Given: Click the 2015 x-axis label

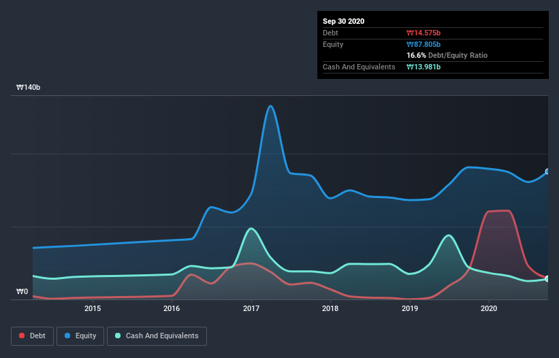Looking at the screenshot, I should point(93,308).
